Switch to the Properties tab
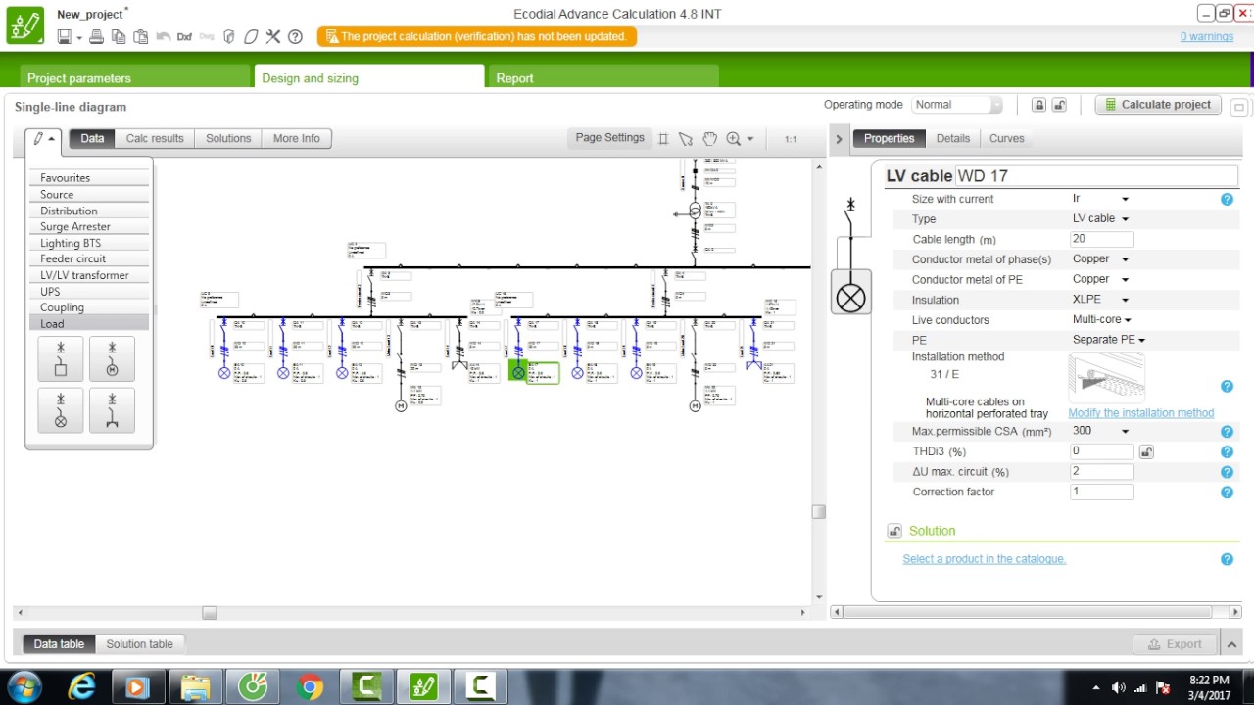 [889, 138]
